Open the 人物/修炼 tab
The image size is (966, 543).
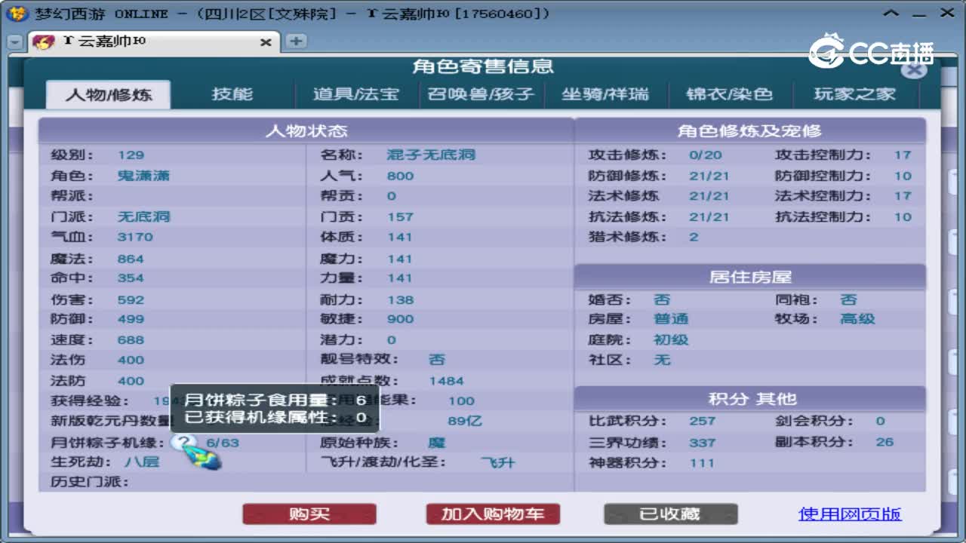click(109, 94)
